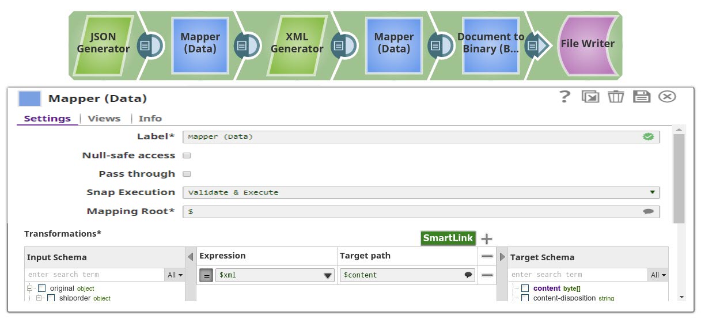This screenshot has height=323, width=701.
Task: Click the save floppy disk icon
Action: tap(641, 97)
